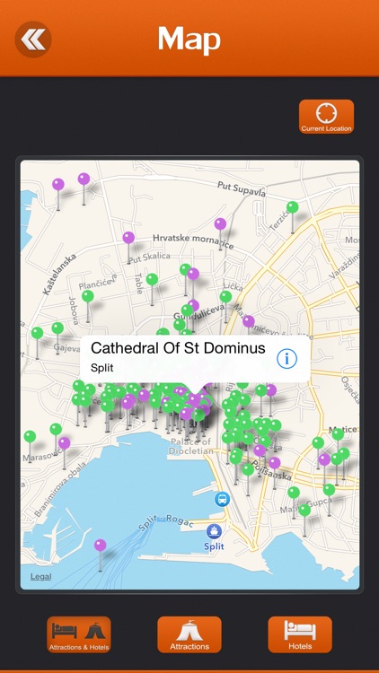The height and width of the screenshot is (673, 379).
Task: Select the green pin right of Table street
Action: [x=152, y=279]
